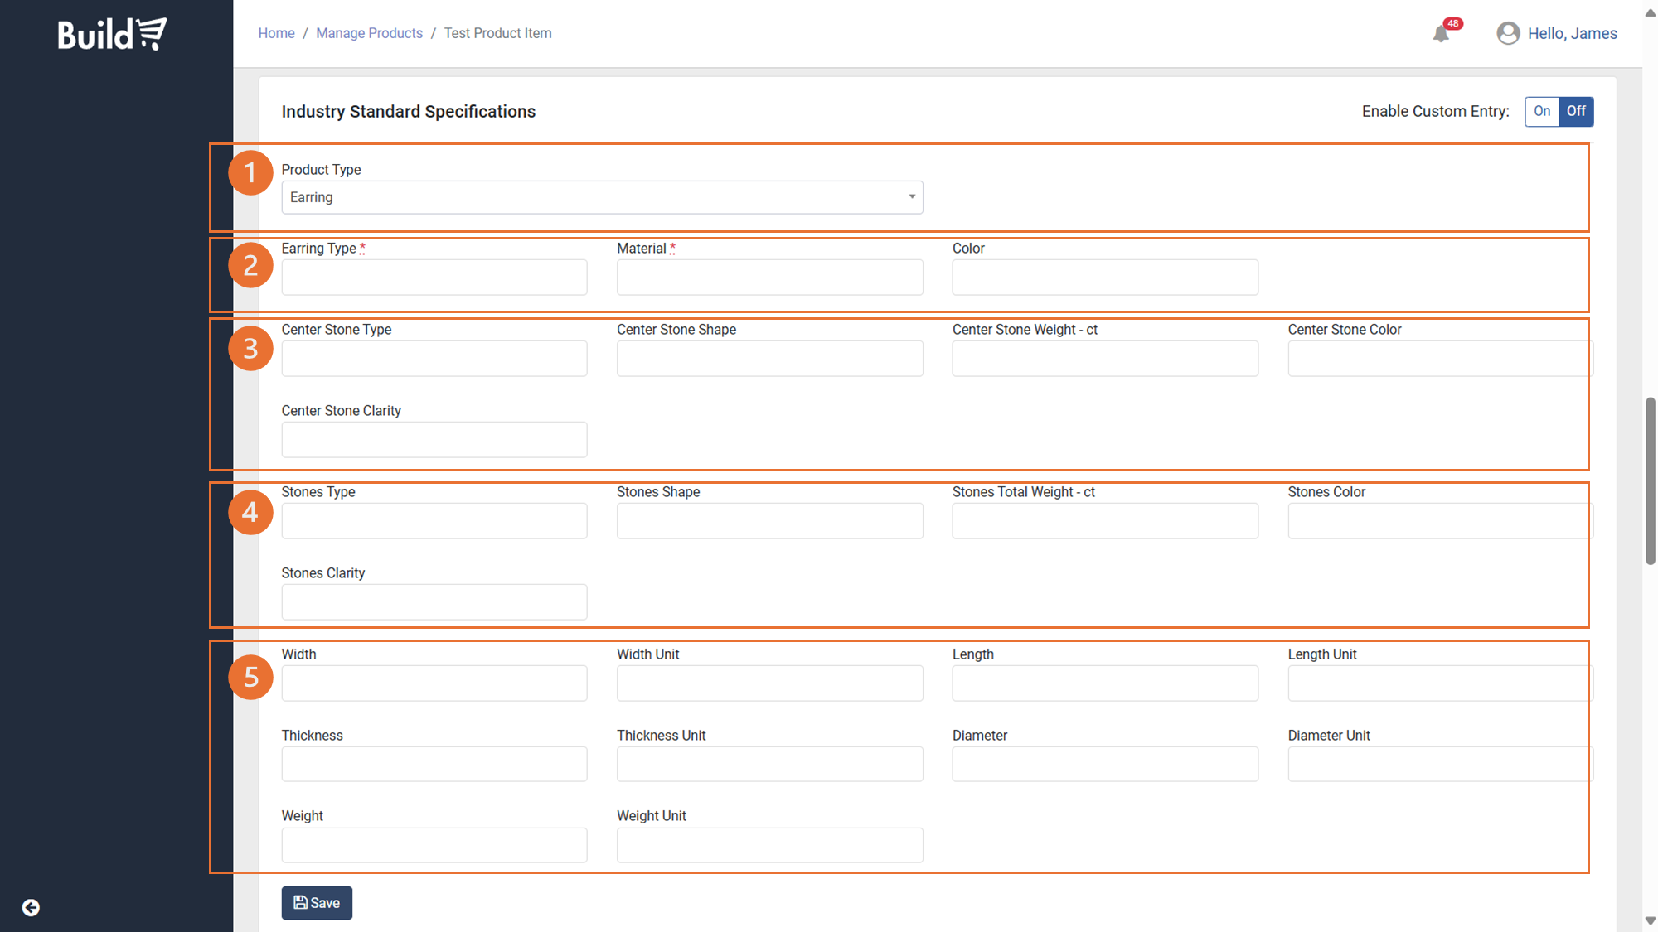1658x932 pixels.
Task: Click the scrollbar up arrow
Action: point(1650,12)
